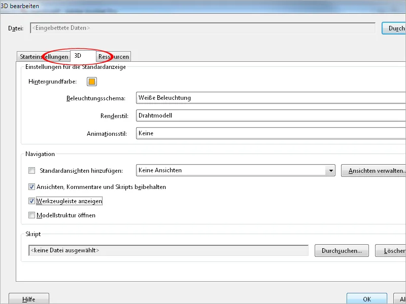This screenshot has width=406, height=304.
Task: Open the Renderstil dropdown showing Drahtmodell
Action: click(x=271, y=116)
